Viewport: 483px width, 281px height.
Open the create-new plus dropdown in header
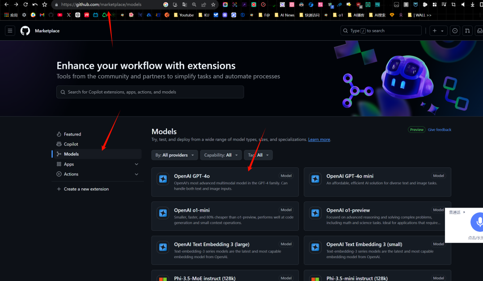pos(438,31)
